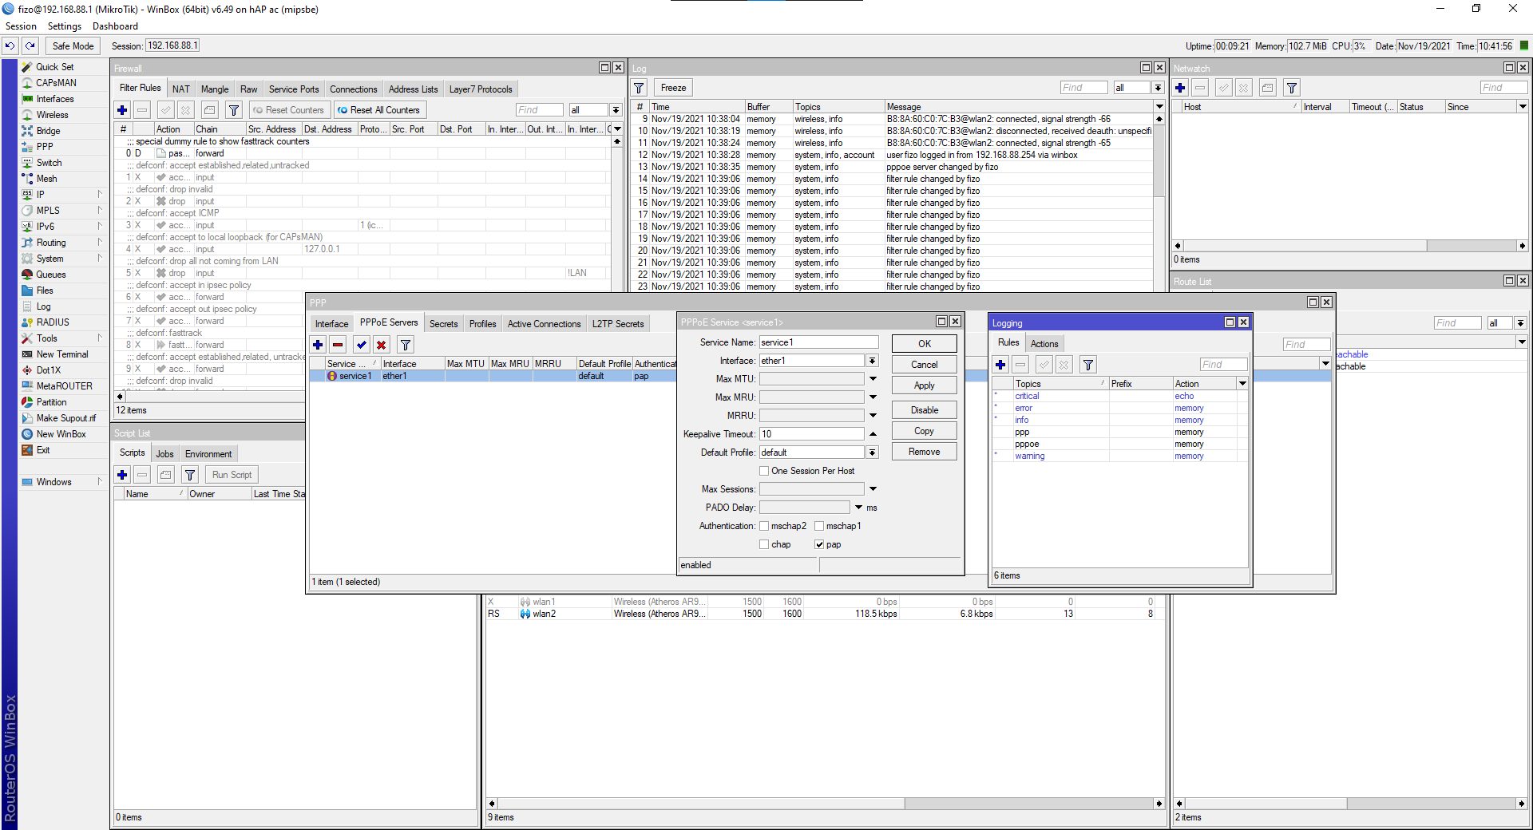Enable mschap1 authentication checkbox
Viewport: 1533px width, 830px height.
819,526
